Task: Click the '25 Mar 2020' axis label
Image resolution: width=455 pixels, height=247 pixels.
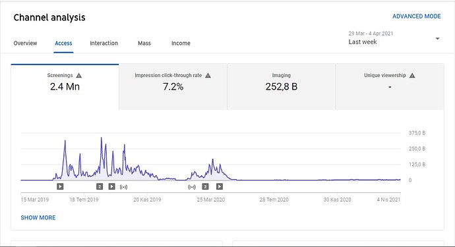Action: pos(211,200)
